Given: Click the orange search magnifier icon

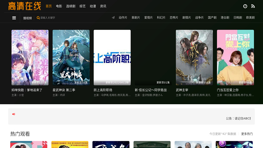Looking at the screenshot, I should (x=38, y=18).
